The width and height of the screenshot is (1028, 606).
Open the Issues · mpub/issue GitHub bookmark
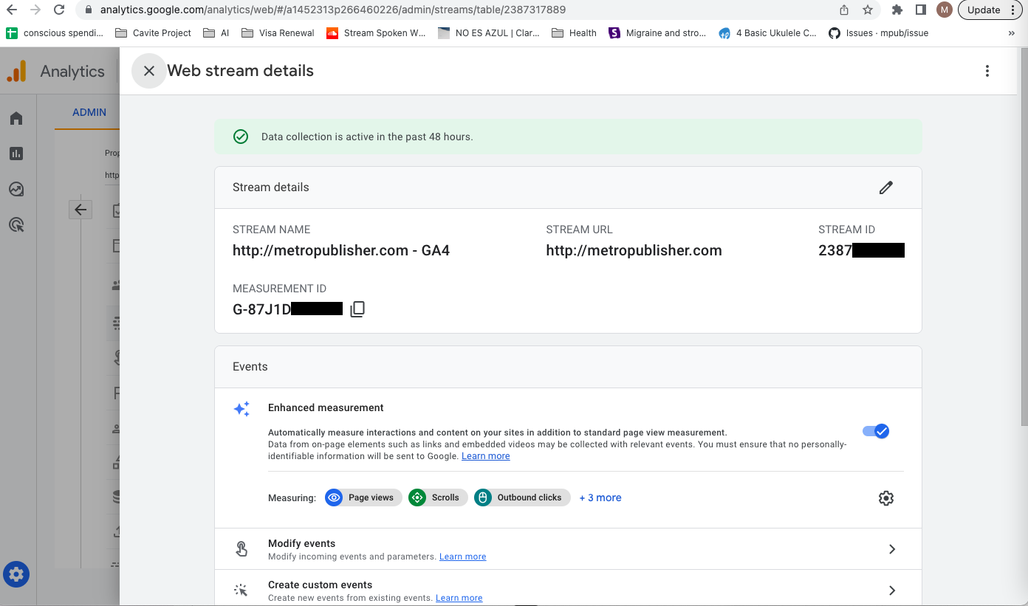[879, 33]
